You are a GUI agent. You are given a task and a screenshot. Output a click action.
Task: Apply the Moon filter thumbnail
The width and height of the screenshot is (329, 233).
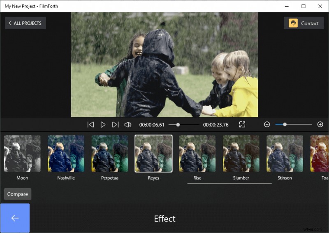(x=22, y=154)
